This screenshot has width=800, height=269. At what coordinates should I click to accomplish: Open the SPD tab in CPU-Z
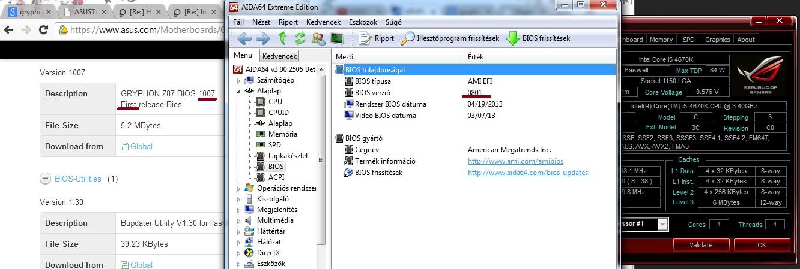pyautogui.click(x=689, y=40)
